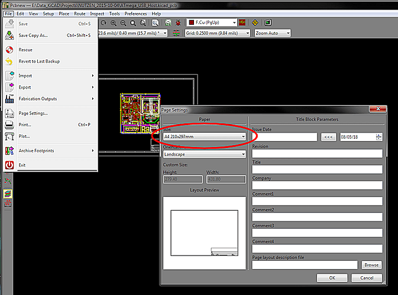Open the Preferences menu
The width and height of the screenshot is (398, 295).
[x=135, y=14]
